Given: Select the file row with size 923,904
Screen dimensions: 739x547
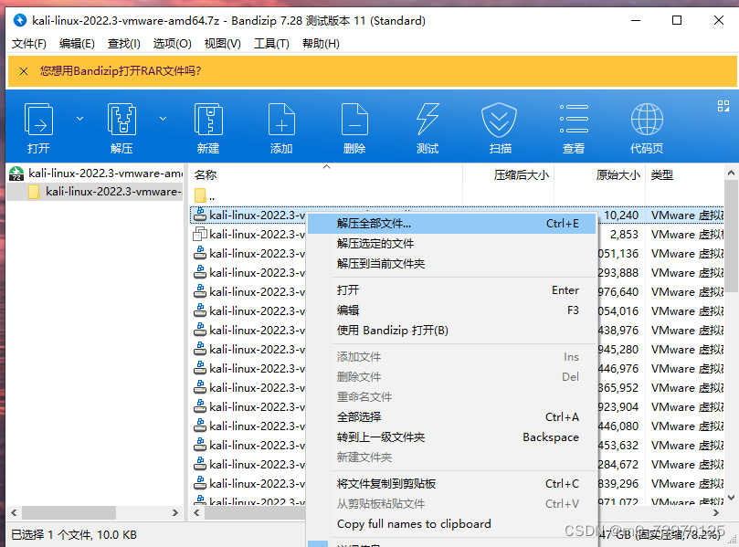Looking at the screenshot, I should [x=457, y=407].
